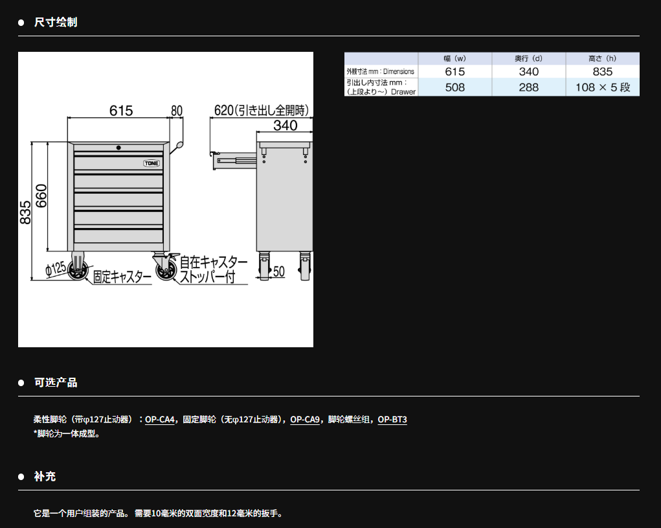Click the keyhole lock on the cabinet drawing
661x528 pixels.
coord(119,148)
